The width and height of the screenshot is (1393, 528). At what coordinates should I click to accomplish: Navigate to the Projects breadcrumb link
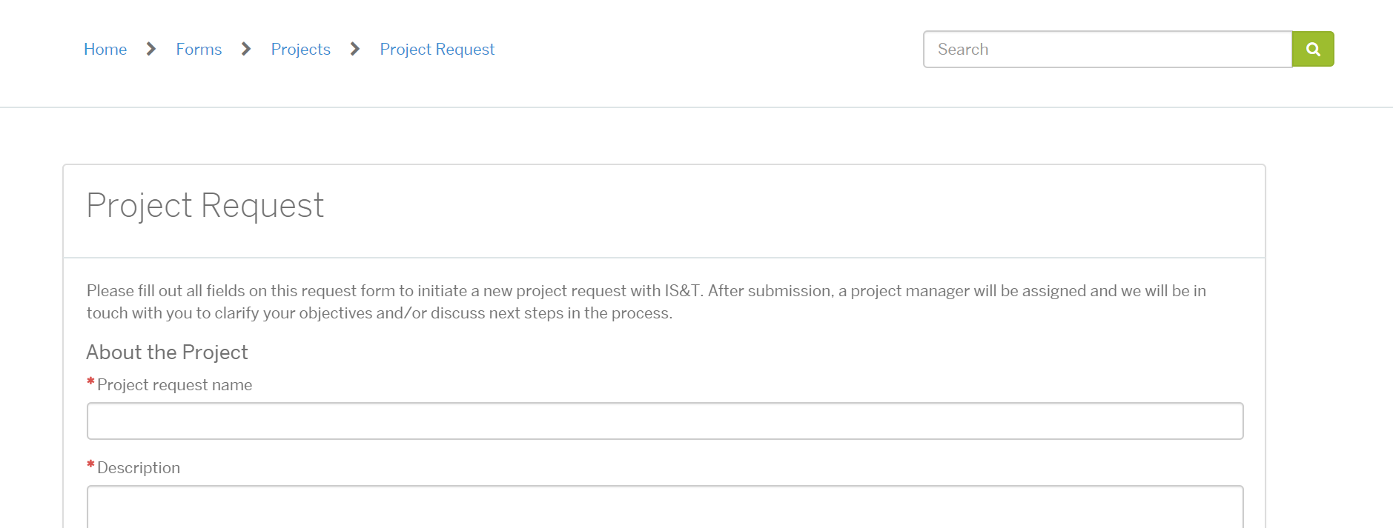(300, 49)
